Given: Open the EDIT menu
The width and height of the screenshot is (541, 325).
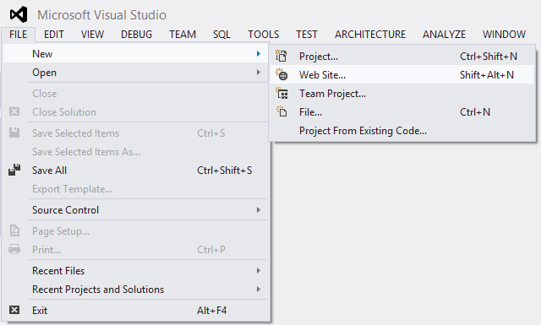Looking at the screenshot, I should click(x=54, y=35).
